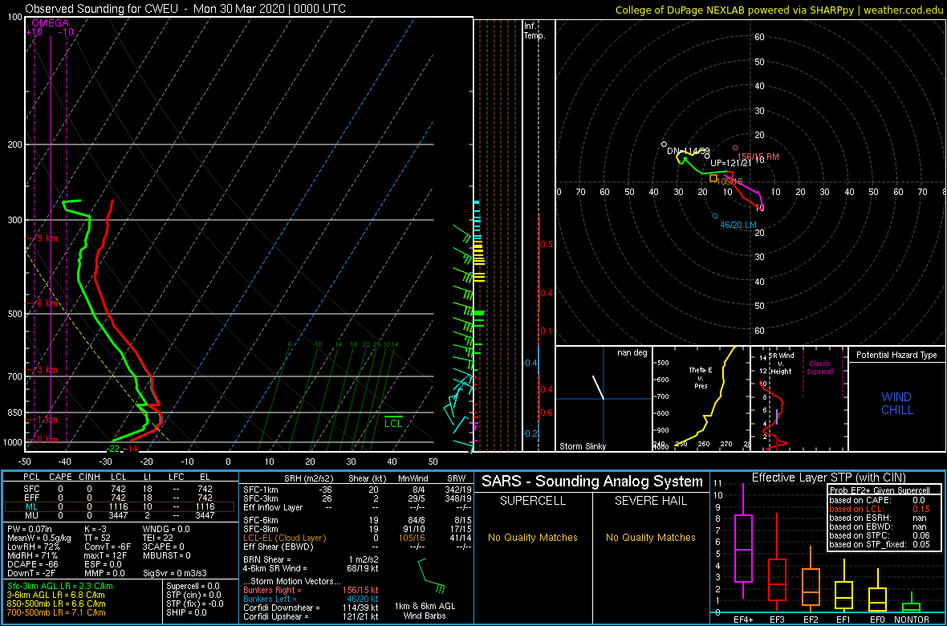Click surface dewpoint value '-22'

(x=113, y=449)
